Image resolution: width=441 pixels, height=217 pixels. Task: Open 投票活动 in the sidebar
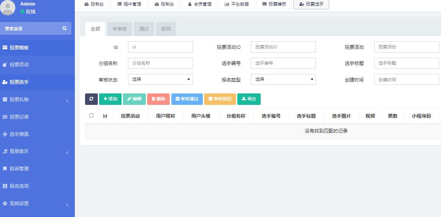(19, 65)
